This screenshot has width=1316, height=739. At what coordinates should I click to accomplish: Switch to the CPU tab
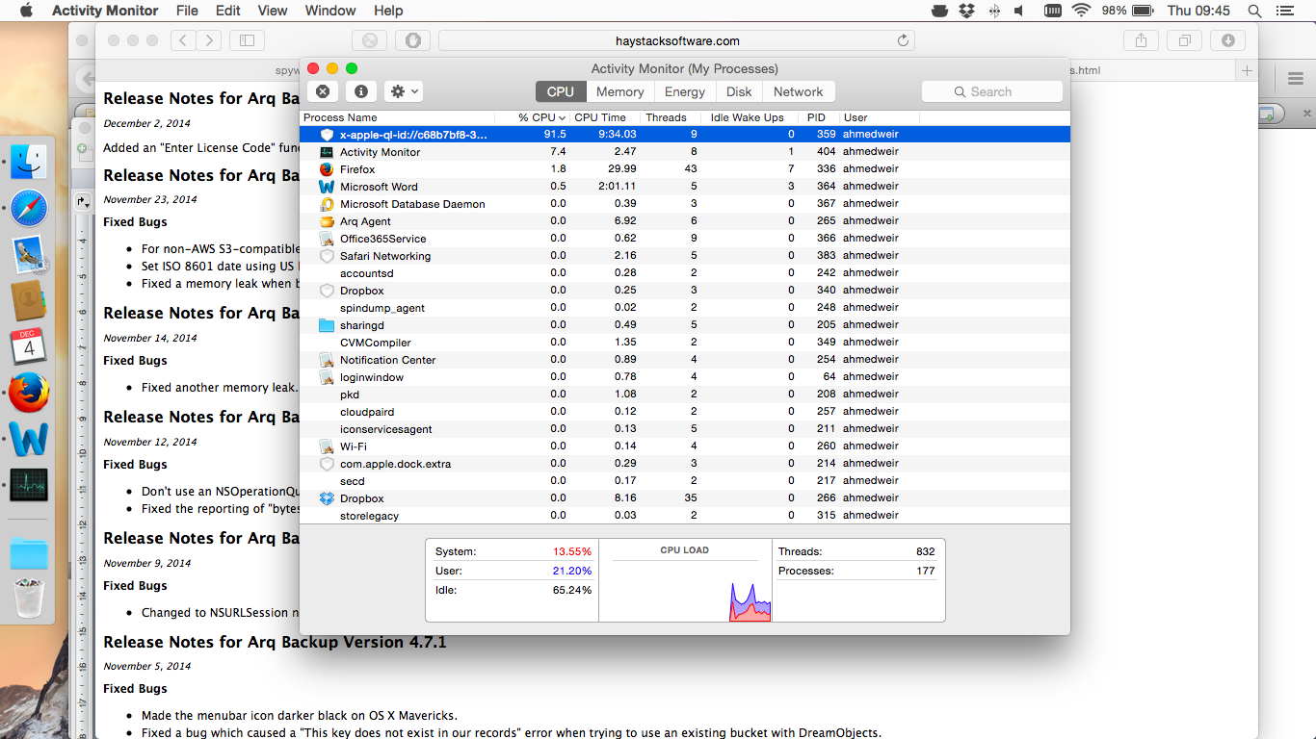[x=560, y=91]
